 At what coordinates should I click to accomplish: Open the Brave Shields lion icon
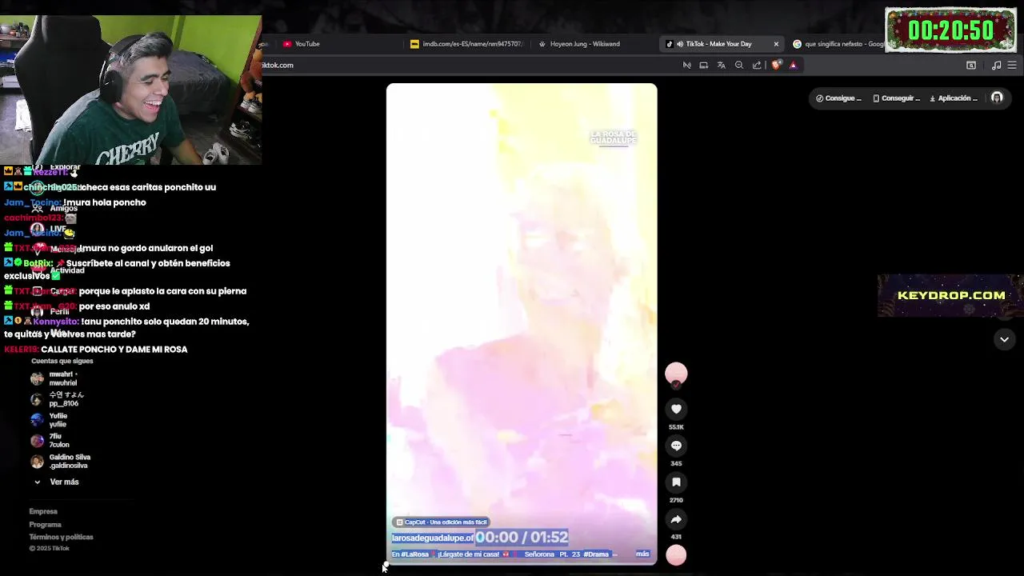click(x=776, y=66)
